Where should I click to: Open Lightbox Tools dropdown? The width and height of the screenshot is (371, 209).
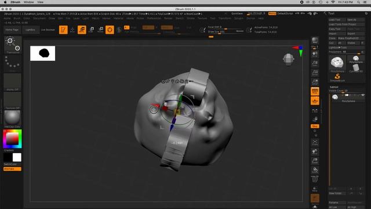(346, 48)
